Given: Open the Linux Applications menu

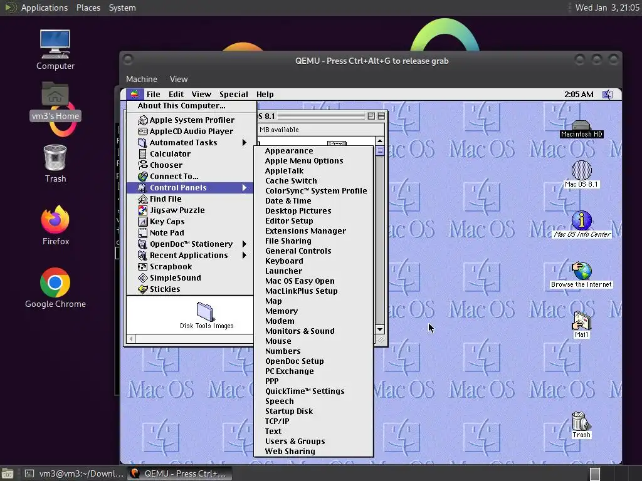Looking at the screenshot, I should coord(45,8).
